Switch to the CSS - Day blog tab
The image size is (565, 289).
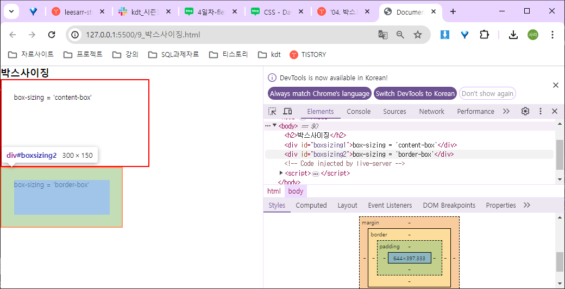tap(278, 12)
